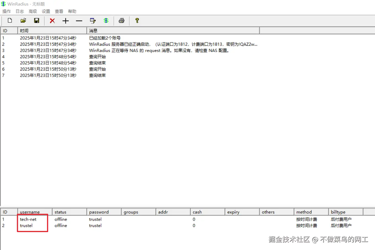Add a new account with plus icon
The height and width of the screenshot is (250, 375).
[x=65, y=20]
